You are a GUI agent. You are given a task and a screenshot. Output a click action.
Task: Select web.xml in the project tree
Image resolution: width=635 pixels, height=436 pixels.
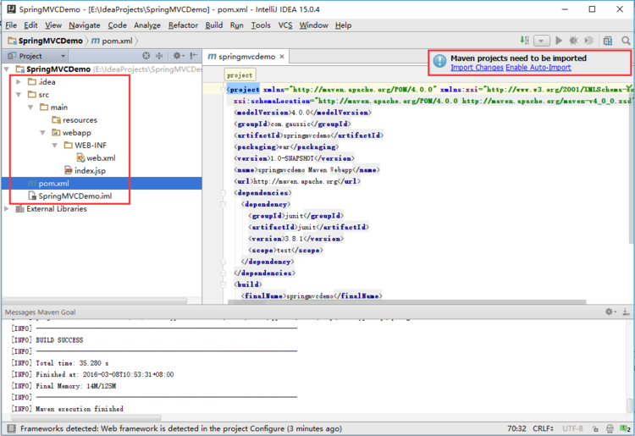pyautogui.click(x=96, y=157)
